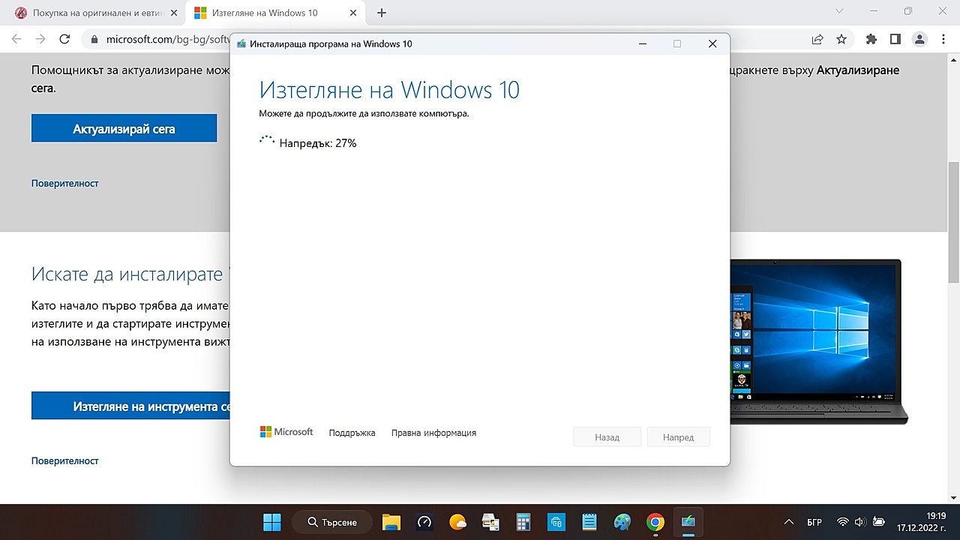Open the БГР keyboard language switcher

(x=815, y=522)
